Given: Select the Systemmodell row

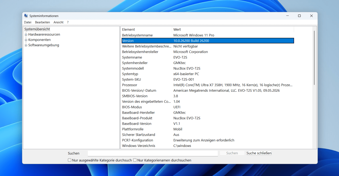Looking at the screenshot, I should (x=208, y=68).
